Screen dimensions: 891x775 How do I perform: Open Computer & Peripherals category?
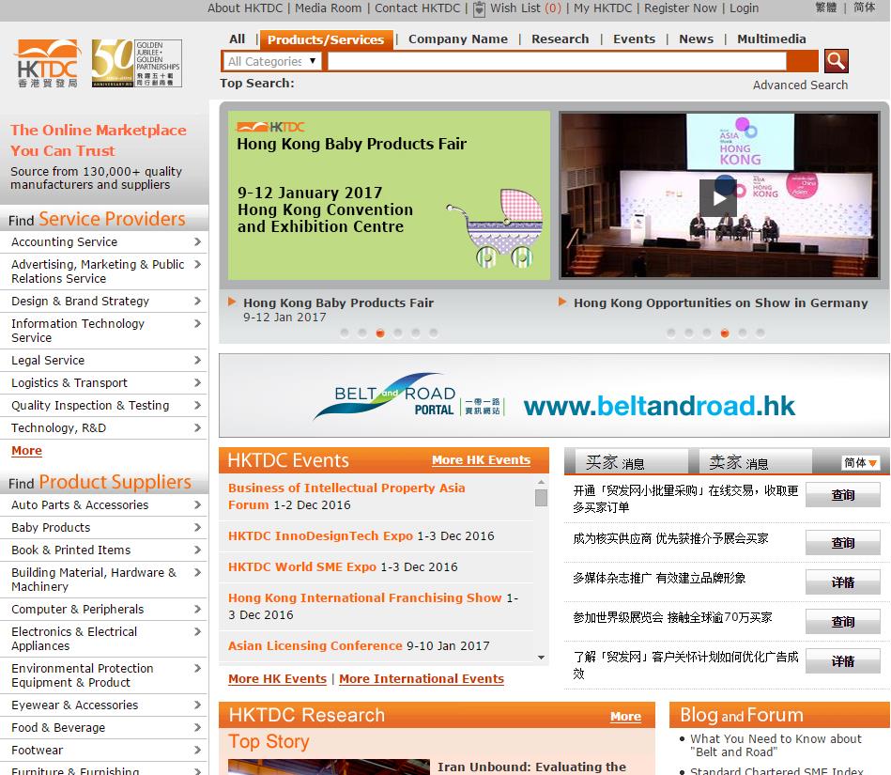tap(77, 609)
